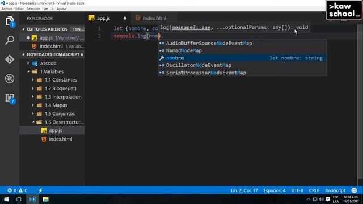The height and width of the screenshot is (204, 363).
Task: Click the network icon in system tray
Action: point(315,199)
